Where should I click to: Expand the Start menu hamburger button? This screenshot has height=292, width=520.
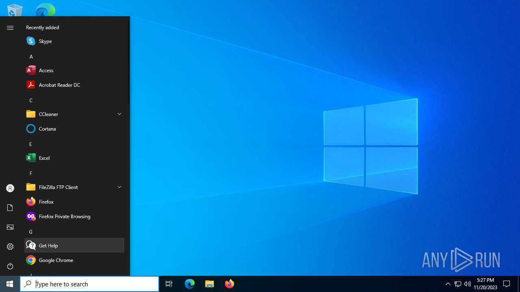click(10, 28)
